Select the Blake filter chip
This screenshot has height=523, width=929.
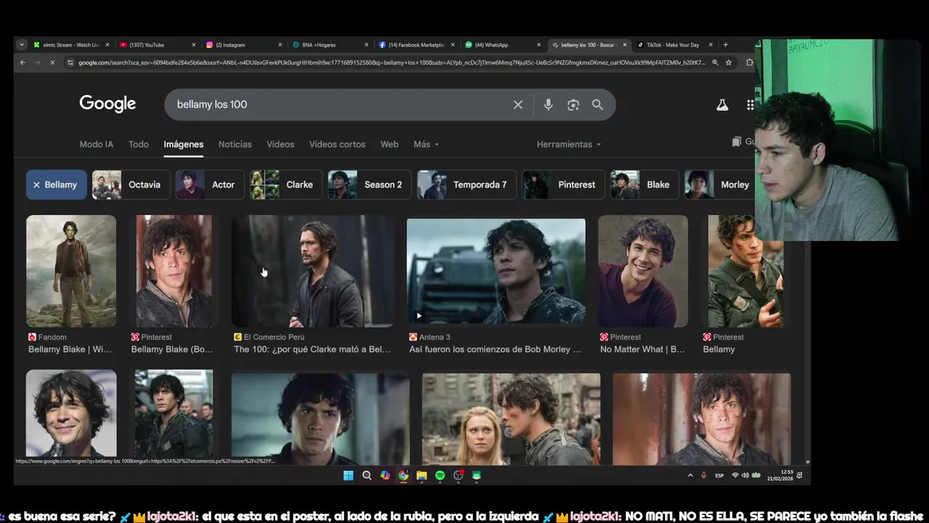click(x=644, y=185)
